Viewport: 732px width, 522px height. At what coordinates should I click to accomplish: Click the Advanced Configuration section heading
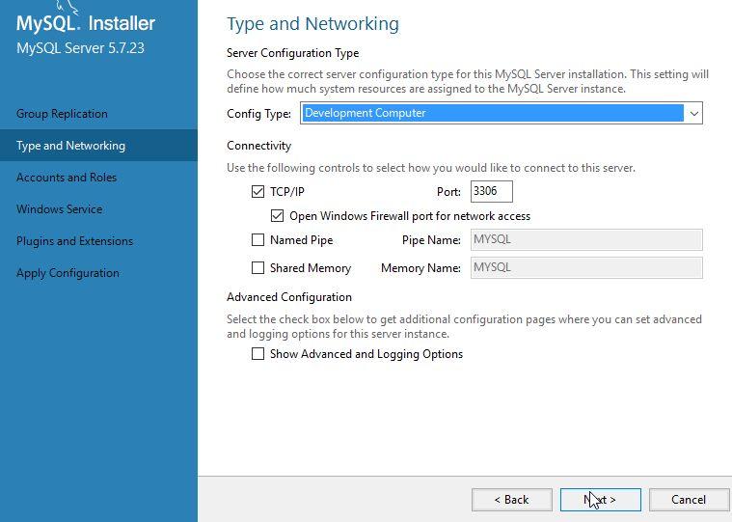[289, 297]
